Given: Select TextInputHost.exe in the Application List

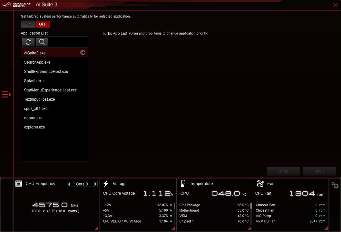Looking at the screenshot, I should pyautogui.click(x=54, y=99).
